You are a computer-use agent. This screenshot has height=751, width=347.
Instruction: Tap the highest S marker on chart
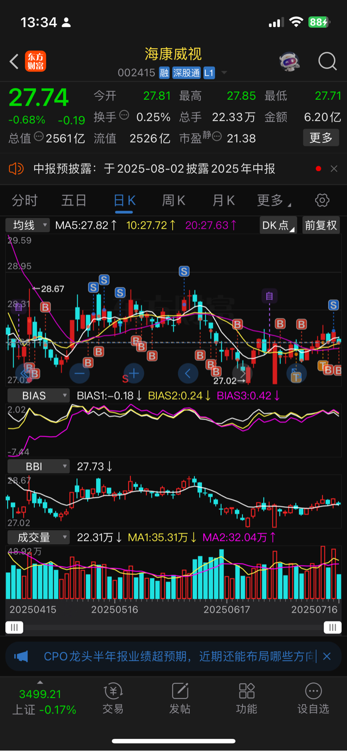184,271
